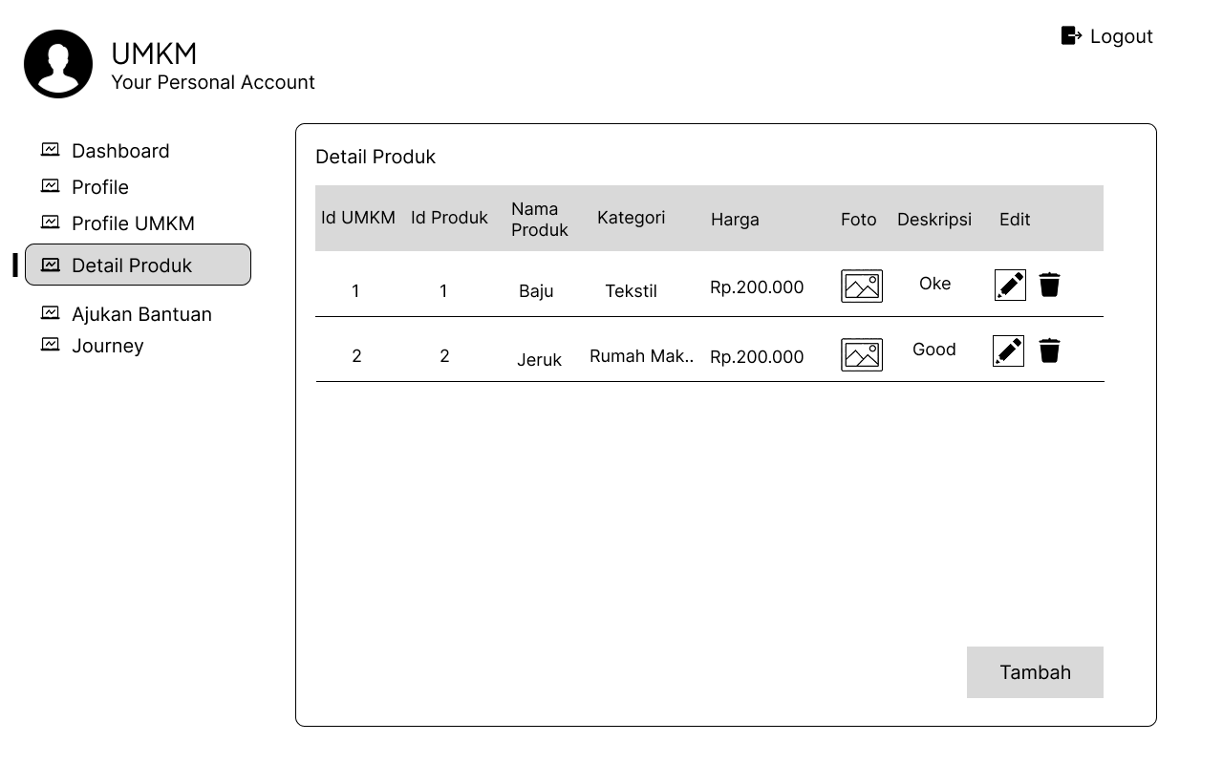Navigate to the Journey menu item
The width and height of the screenshot is (1223, 764).
click(x=108, y=346)
